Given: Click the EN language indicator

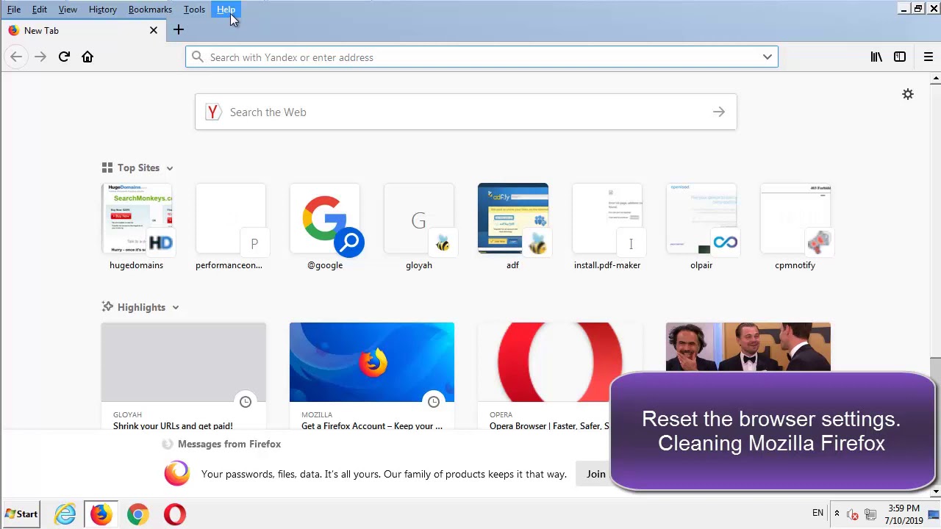Looking at the screenshot, I should coord(817,513).
